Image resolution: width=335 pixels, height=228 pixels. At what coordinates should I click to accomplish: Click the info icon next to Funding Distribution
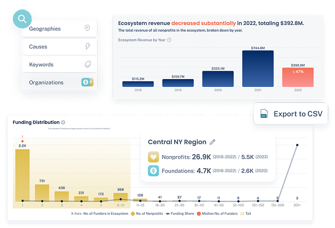[63, 122]
